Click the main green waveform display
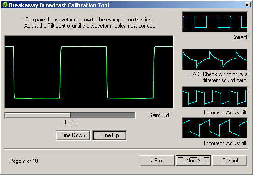 (x=89, y=72)
